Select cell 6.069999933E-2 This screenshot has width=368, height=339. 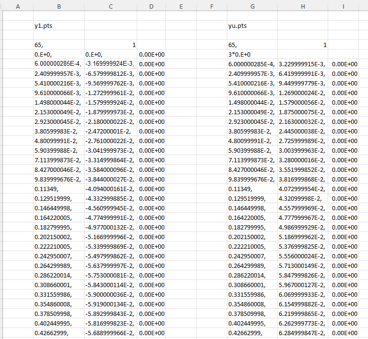tap(303, 295)
